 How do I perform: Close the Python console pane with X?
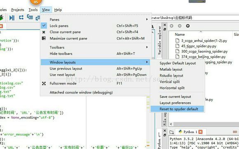165,130
